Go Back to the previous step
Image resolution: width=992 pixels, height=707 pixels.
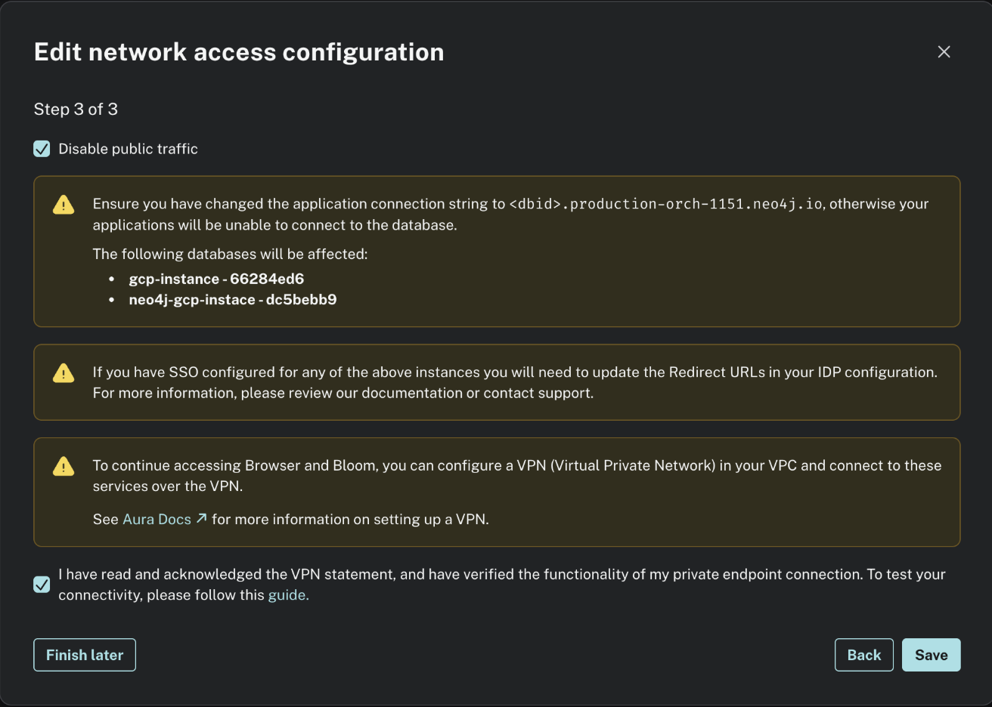click(x=863, y=655)
